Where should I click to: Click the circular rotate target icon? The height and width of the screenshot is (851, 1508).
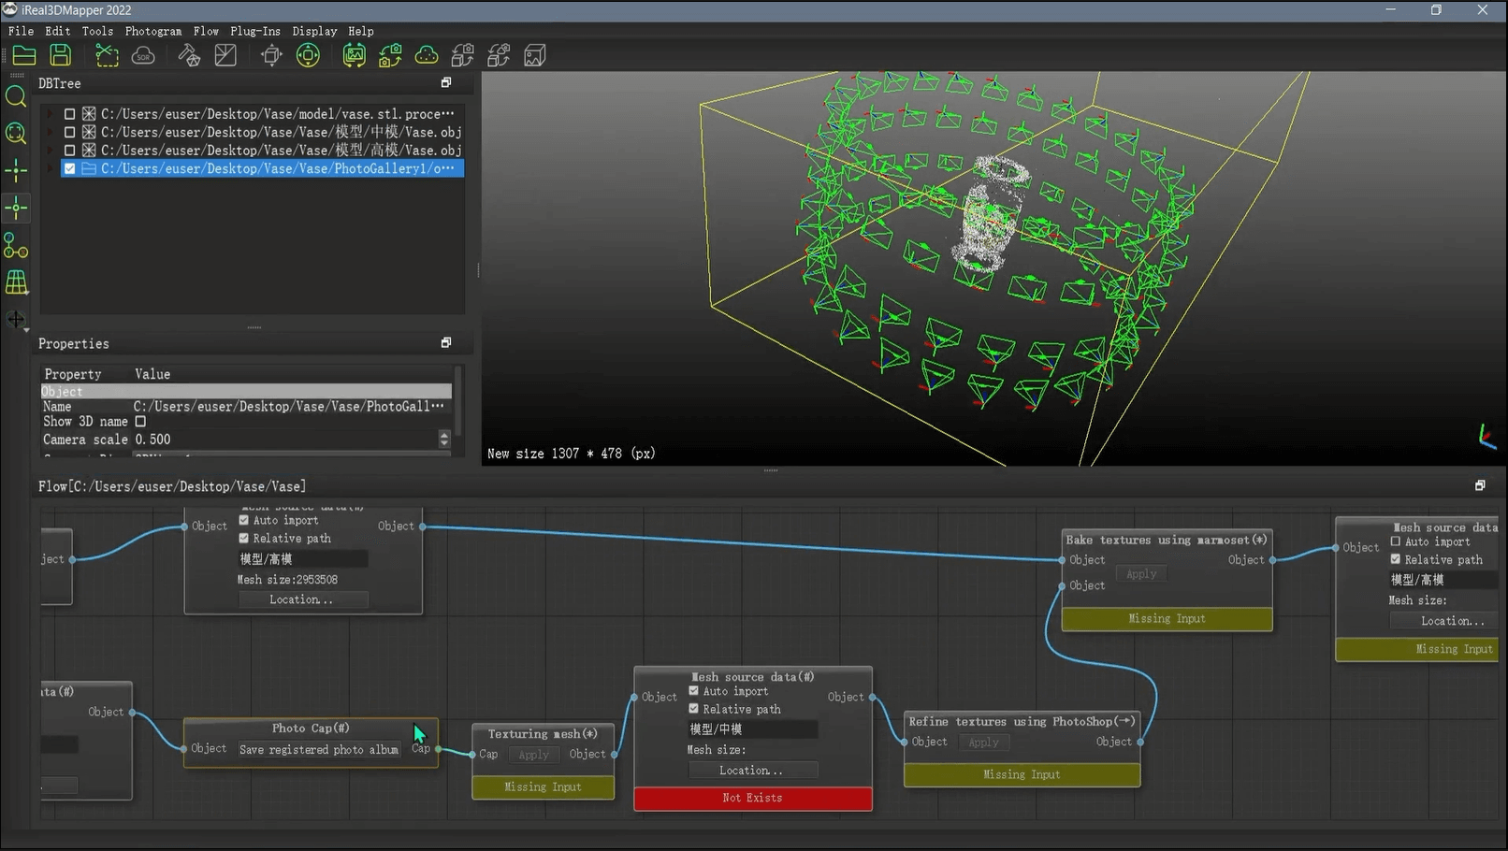click(x=308, y=56)
